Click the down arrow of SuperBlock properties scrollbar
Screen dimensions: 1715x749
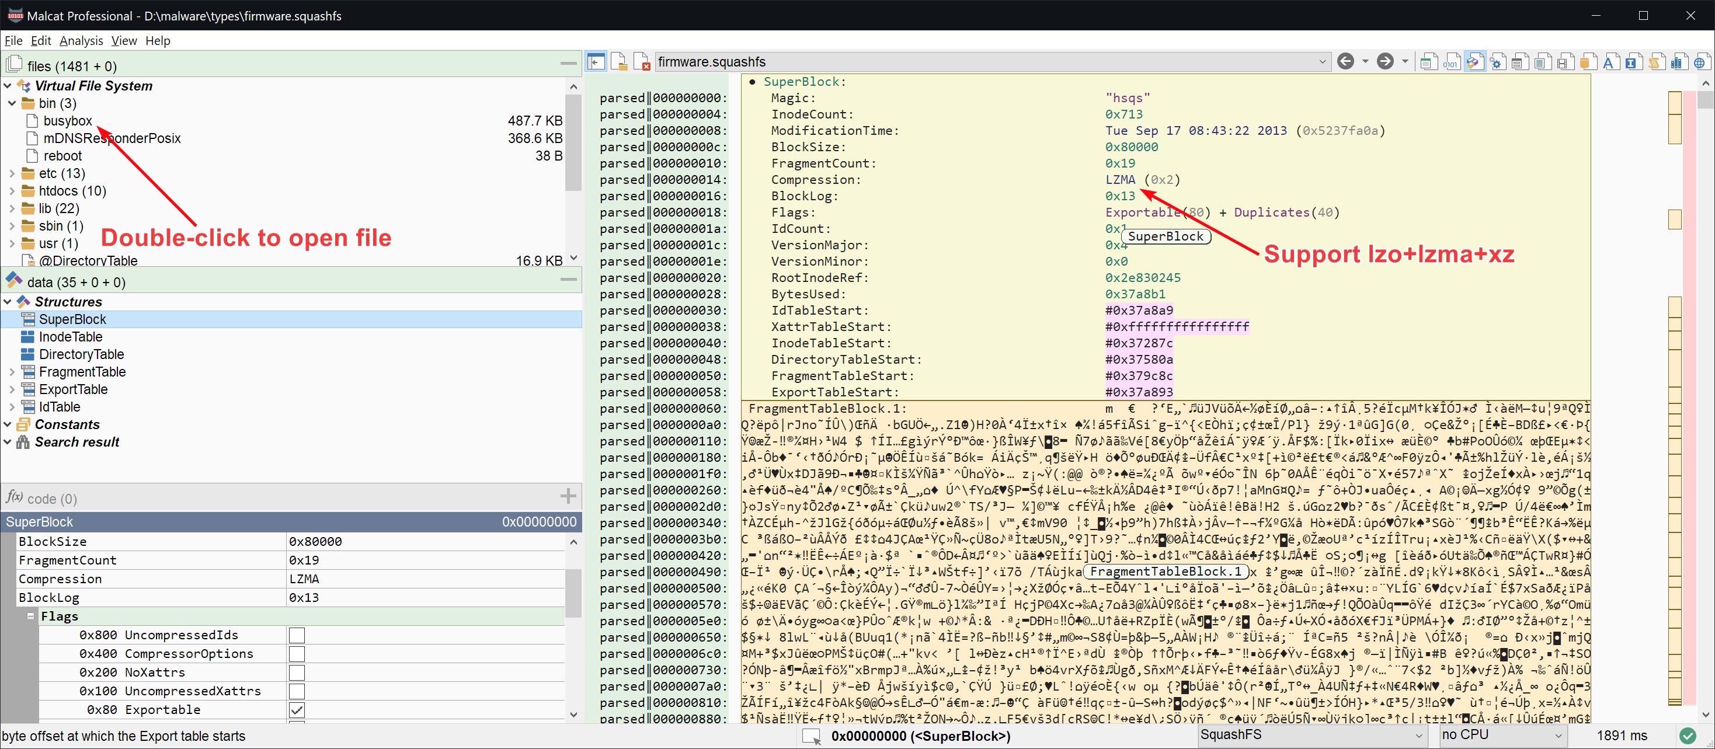coord(573,715)
